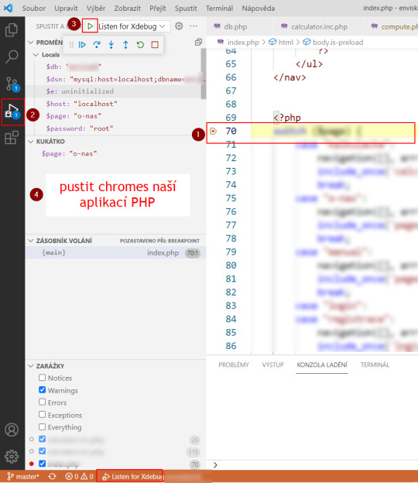Screen dimensions: 418x483
Task: Open the Spustit menu
Action: click(186, 9)
